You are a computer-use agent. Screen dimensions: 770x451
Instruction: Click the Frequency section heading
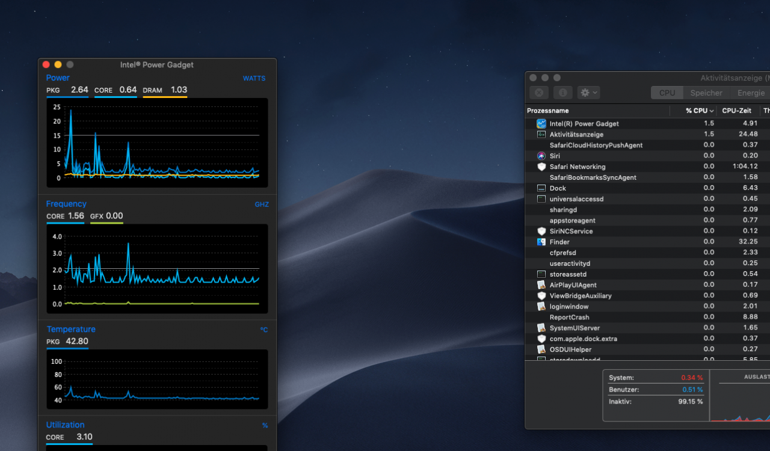[66, 204]
